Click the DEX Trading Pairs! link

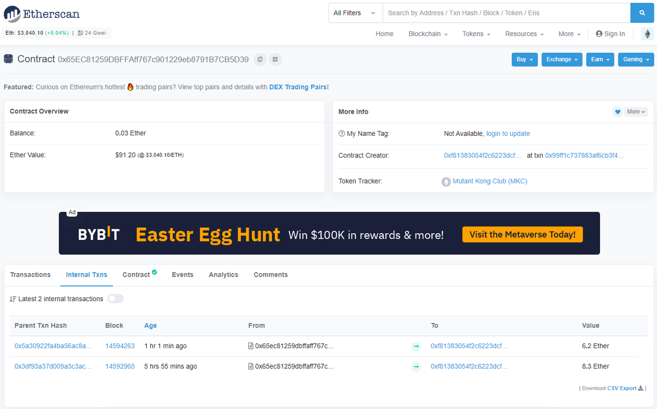point(299,87)
